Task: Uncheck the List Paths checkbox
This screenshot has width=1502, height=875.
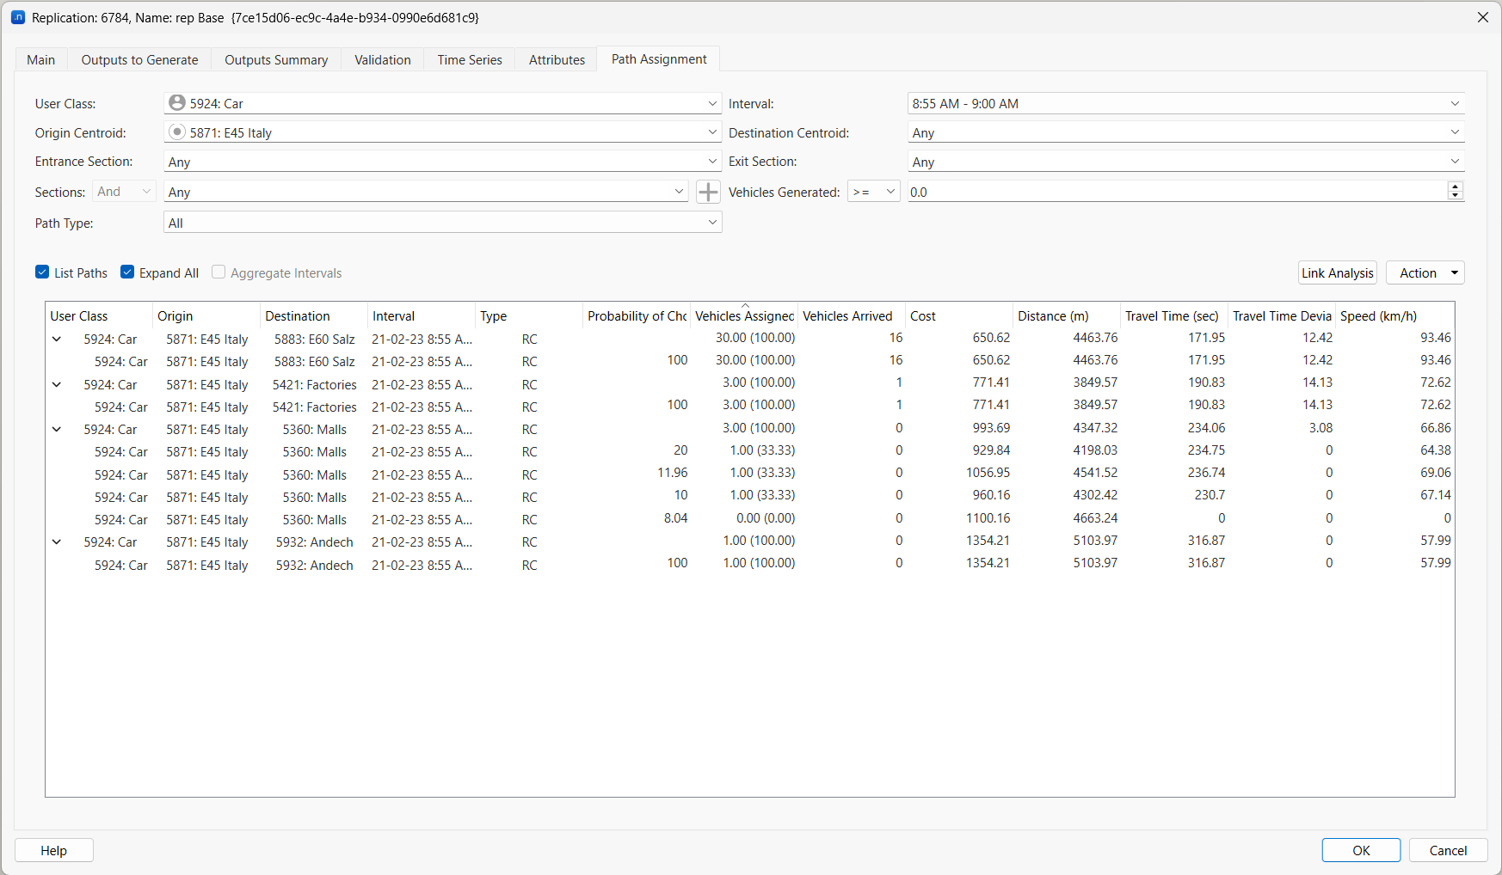Action: [41, 272]
